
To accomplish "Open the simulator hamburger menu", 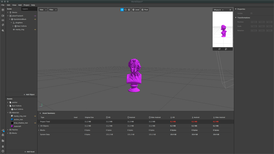I will pyautogui.click(x=230, y=10).
